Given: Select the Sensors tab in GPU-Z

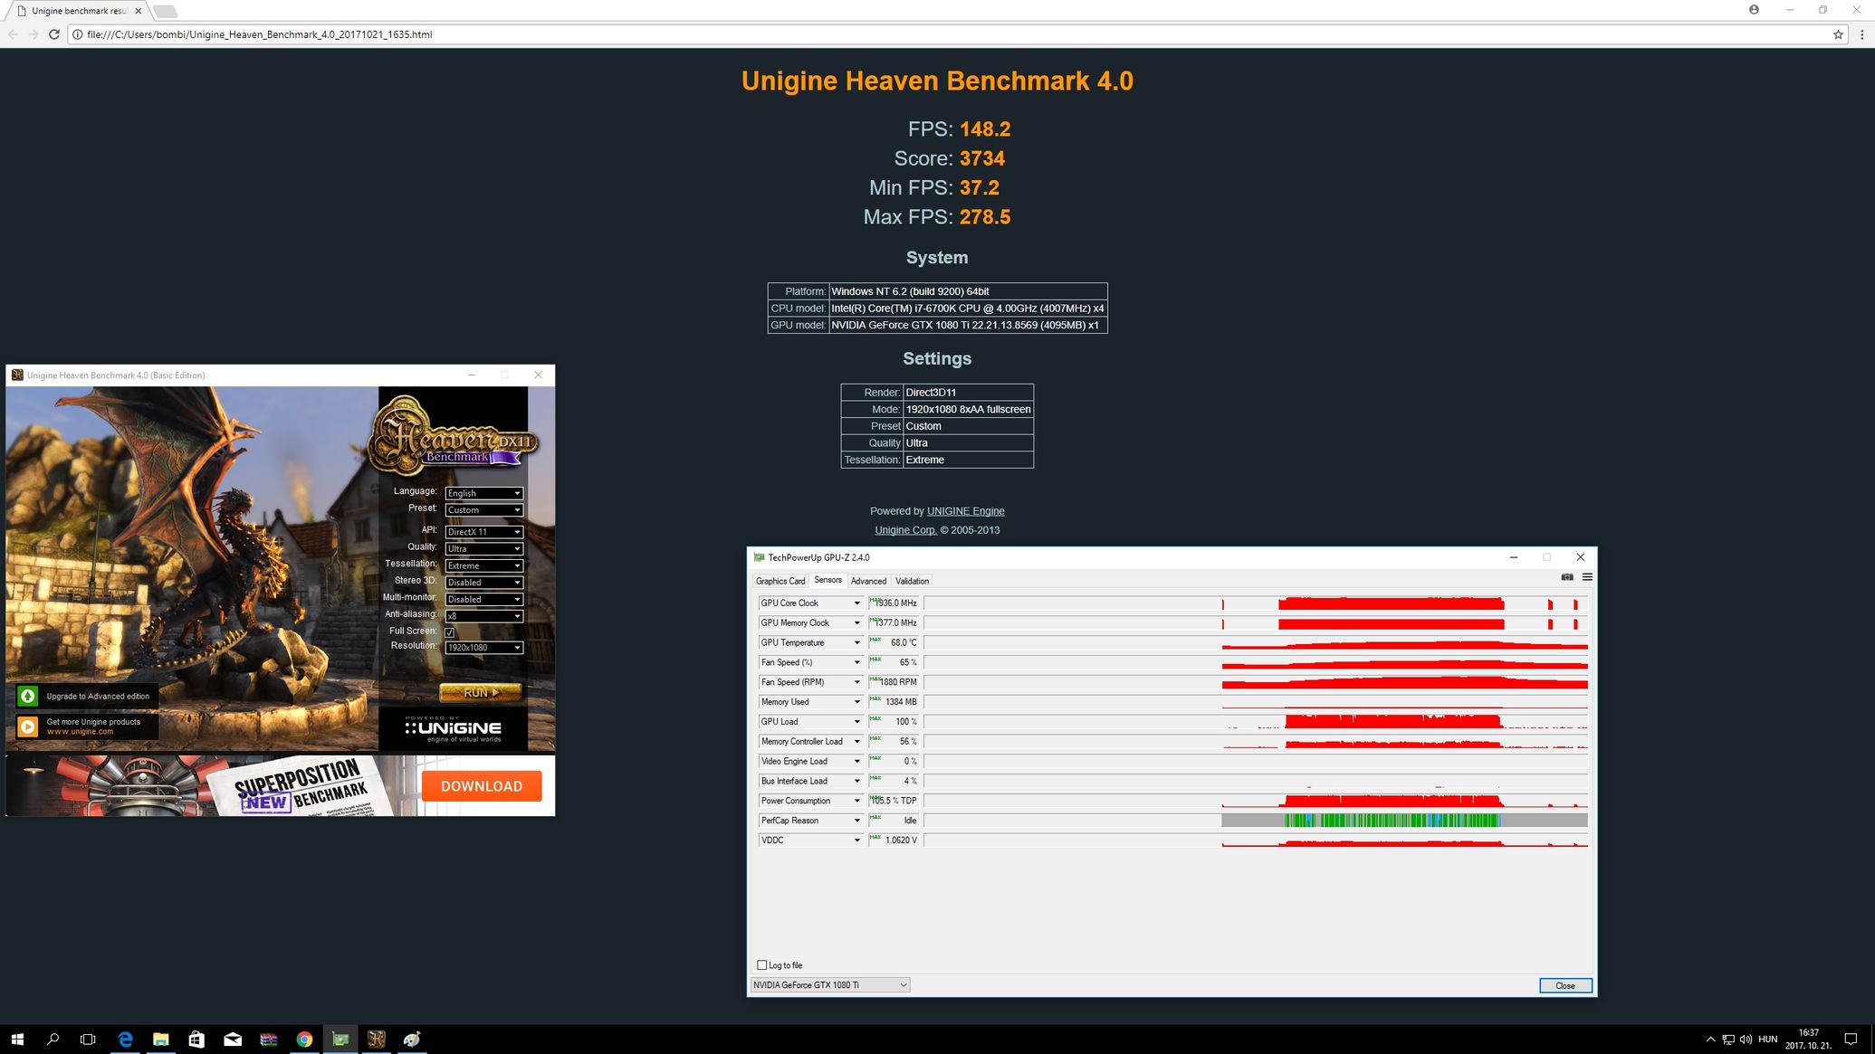Looking at the screenshot, I should (x=827, y=580).
